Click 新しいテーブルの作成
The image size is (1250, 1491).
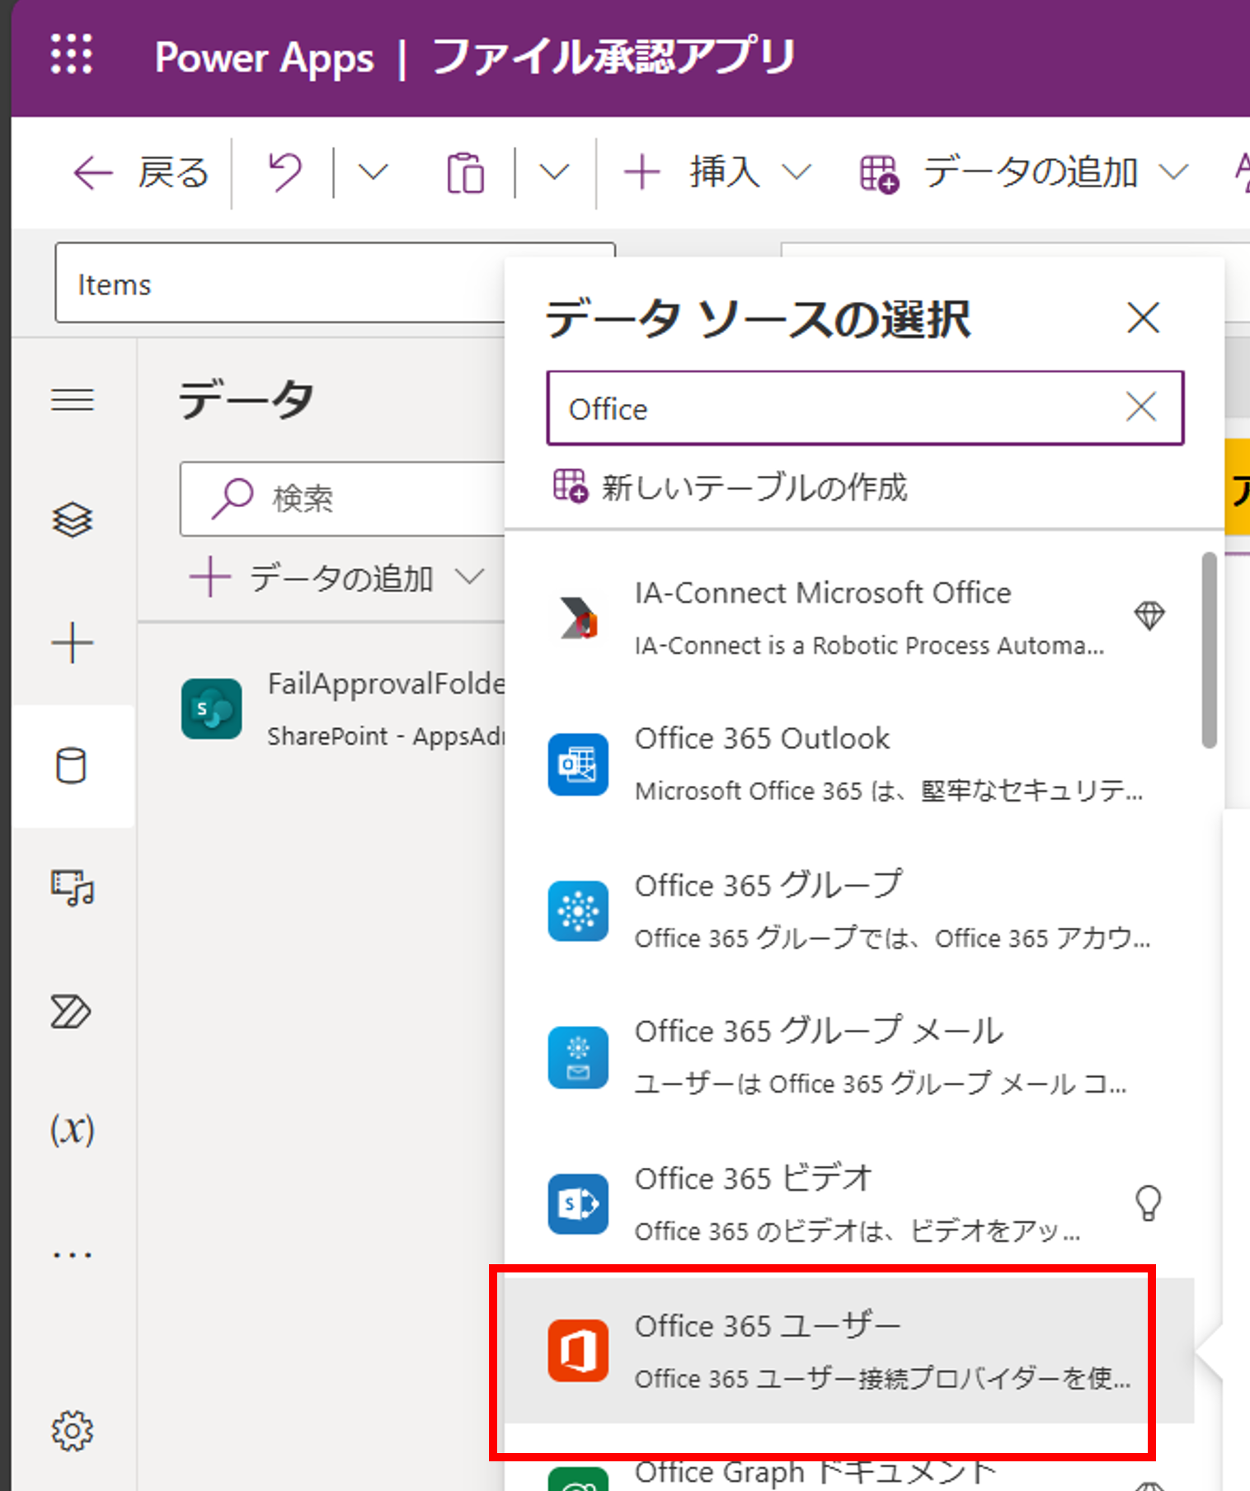pyautogui.click(x=730, y=487)
